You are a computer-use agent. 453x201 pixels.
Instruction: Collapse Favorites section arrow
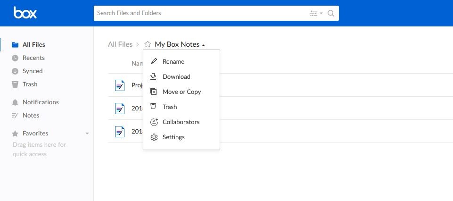[87, 134]
